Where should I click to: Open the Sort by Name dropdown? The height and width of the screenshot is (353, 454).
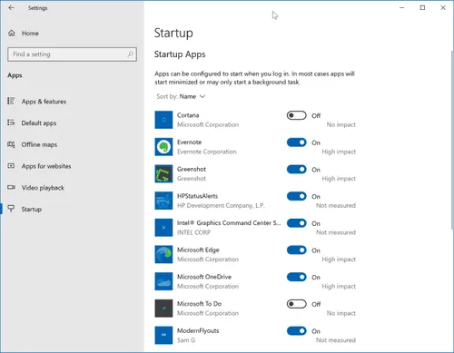pos(181,96)
